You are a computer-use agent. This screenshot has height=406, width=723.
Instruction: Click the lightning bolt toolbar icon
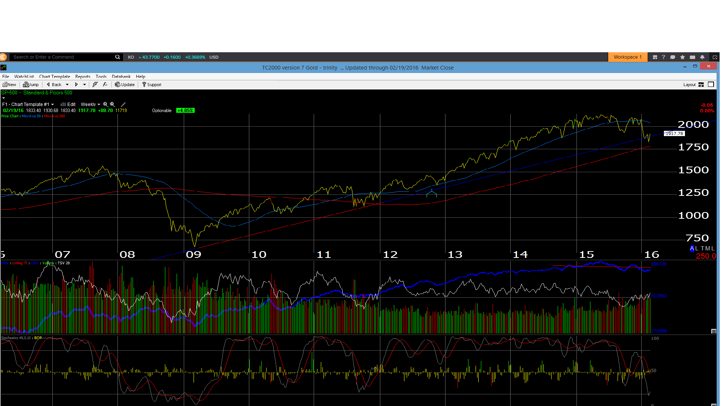point(95,85)
